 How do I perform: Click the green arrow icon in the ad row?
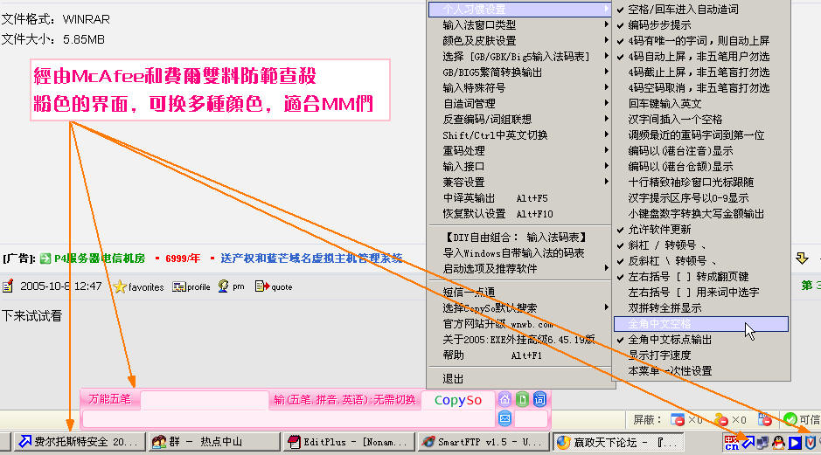tap(45, 259)
